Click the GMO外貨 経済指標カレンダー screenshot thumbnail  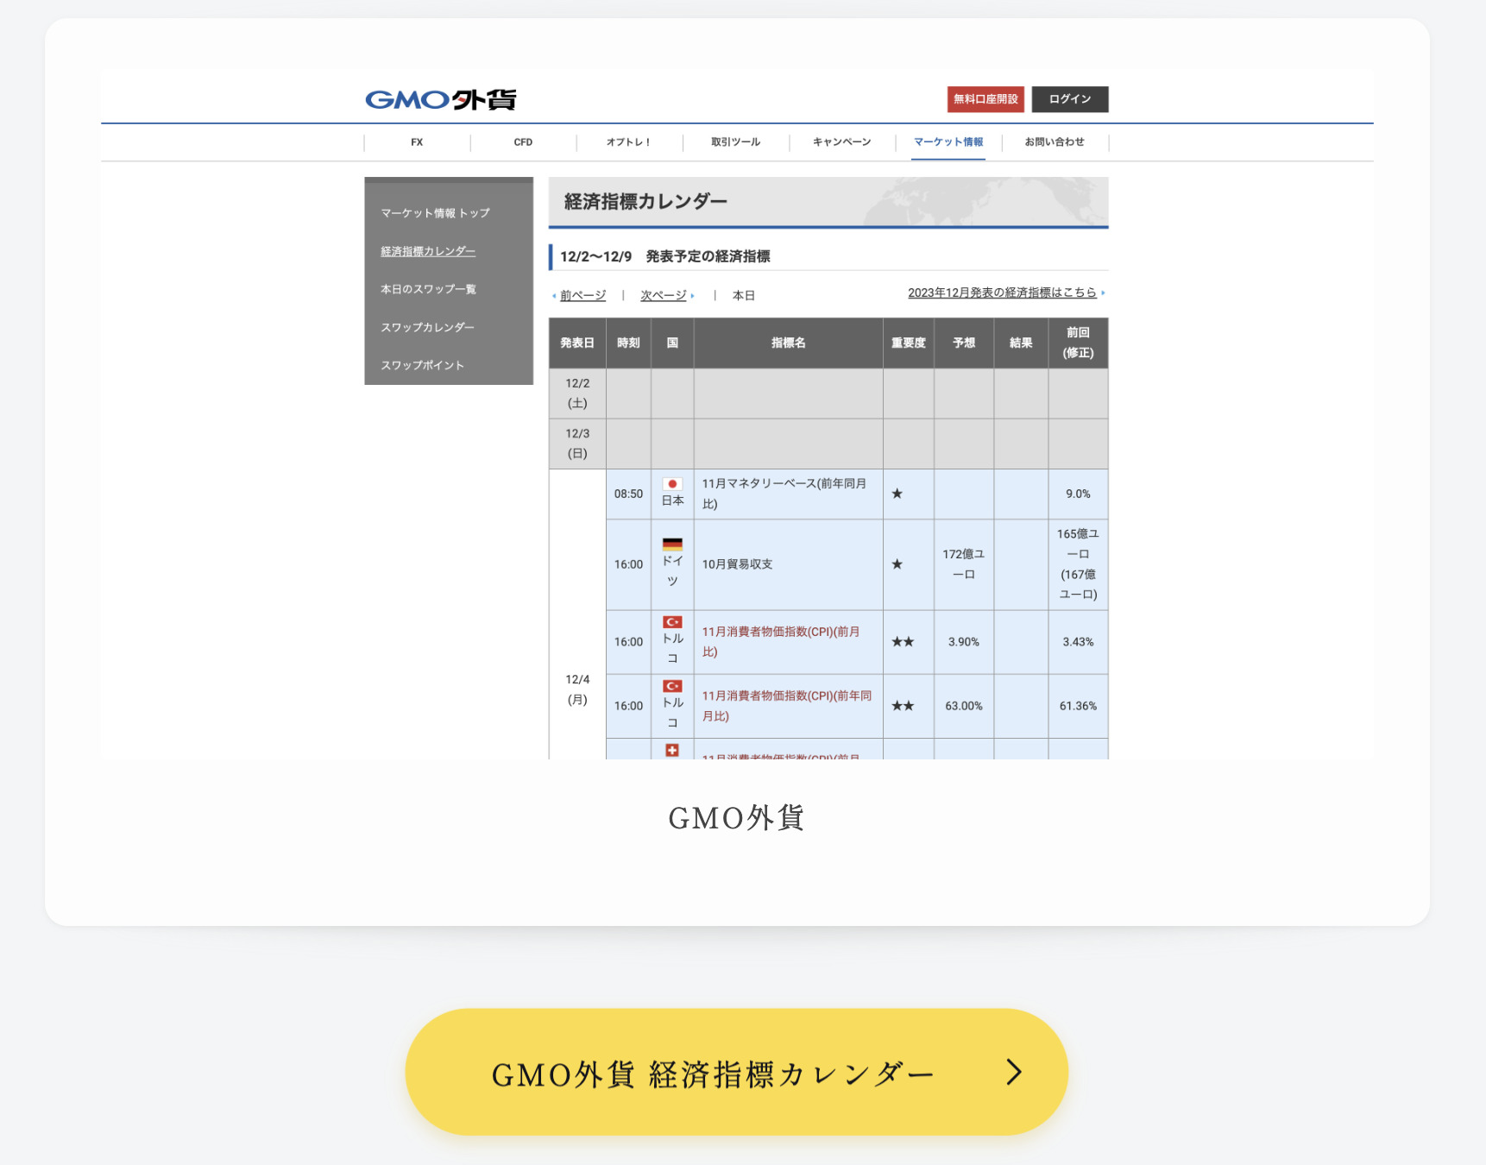click(x=736, y=414)
